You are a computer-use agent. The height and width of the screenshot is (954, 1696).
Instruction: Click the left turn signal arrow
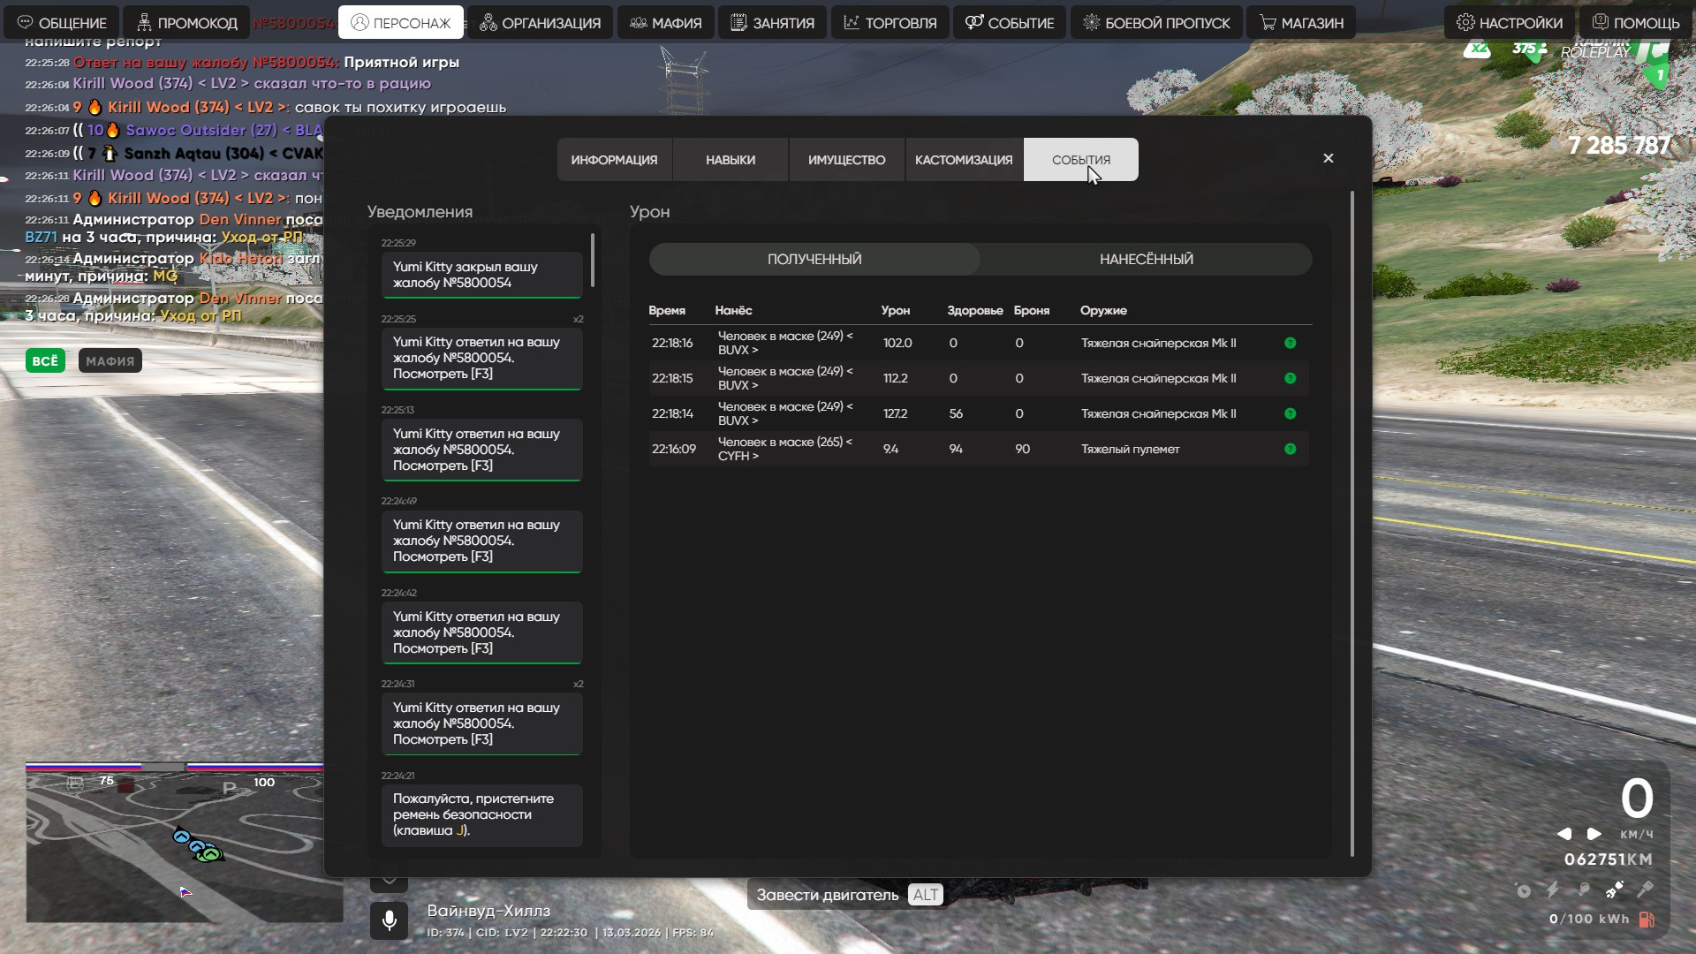(x=1564, y=834)
